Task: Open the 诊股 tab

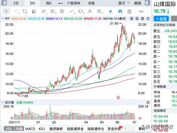Action: point(92,3)
